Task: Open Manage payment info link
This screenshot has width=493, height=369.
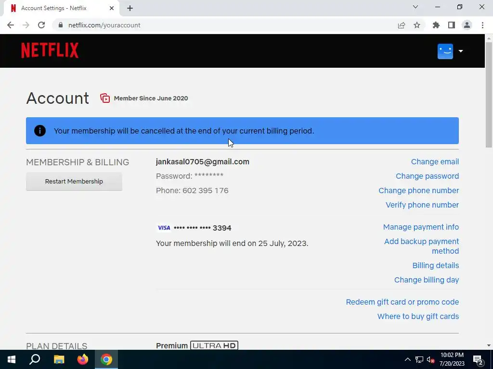Action: (421, 227)
